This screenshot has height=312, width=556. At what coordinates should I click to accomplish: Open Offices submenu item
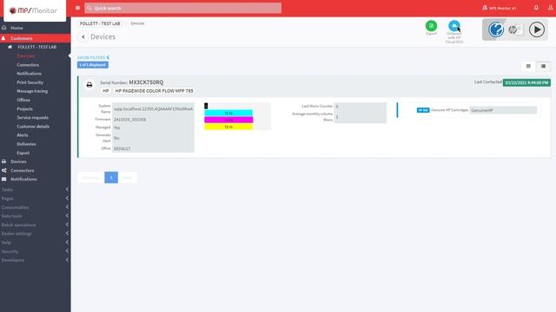[23, 101]
